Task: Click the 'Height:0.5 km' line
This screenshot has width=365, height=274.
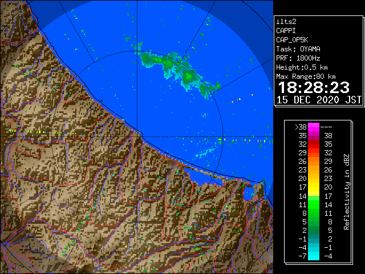Action: point(302,67)
